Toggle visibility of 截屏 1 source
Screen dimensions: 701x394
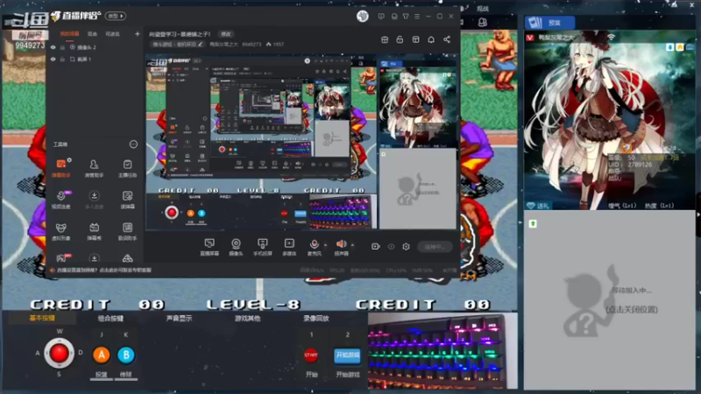(53, 59)
